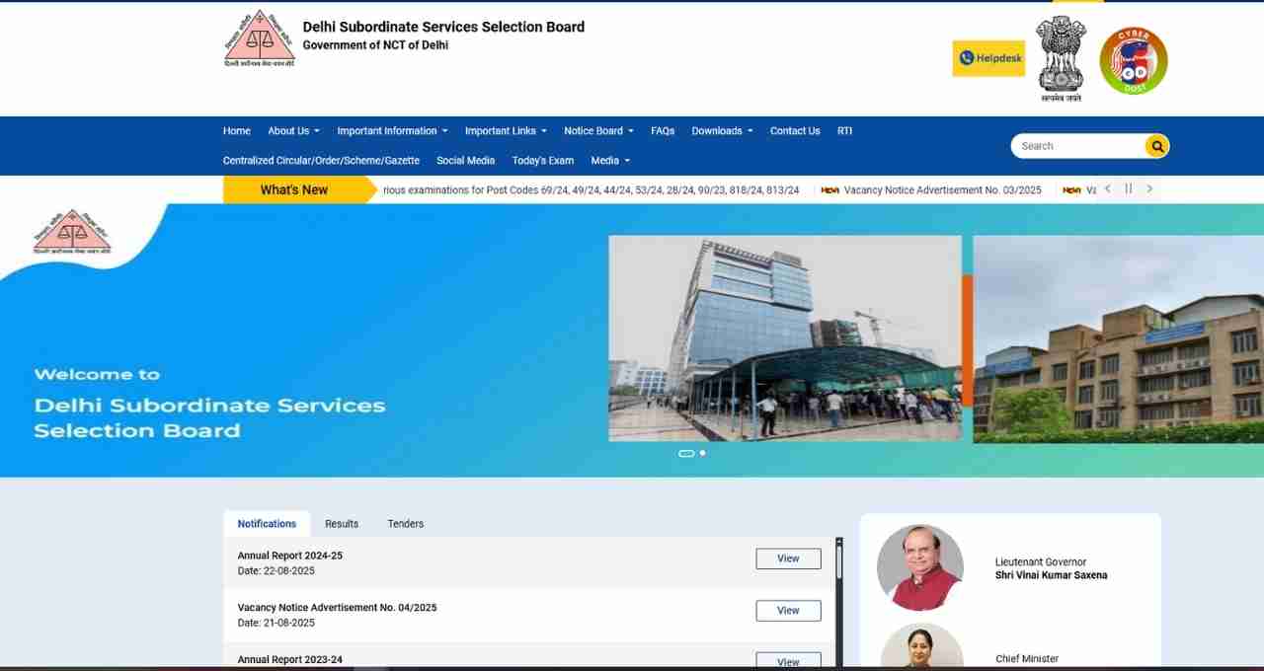Click 'Vacancy Notice Advertisement No. 04/2025' title
The image size is (1264, 671).
(x=337, y=608)
